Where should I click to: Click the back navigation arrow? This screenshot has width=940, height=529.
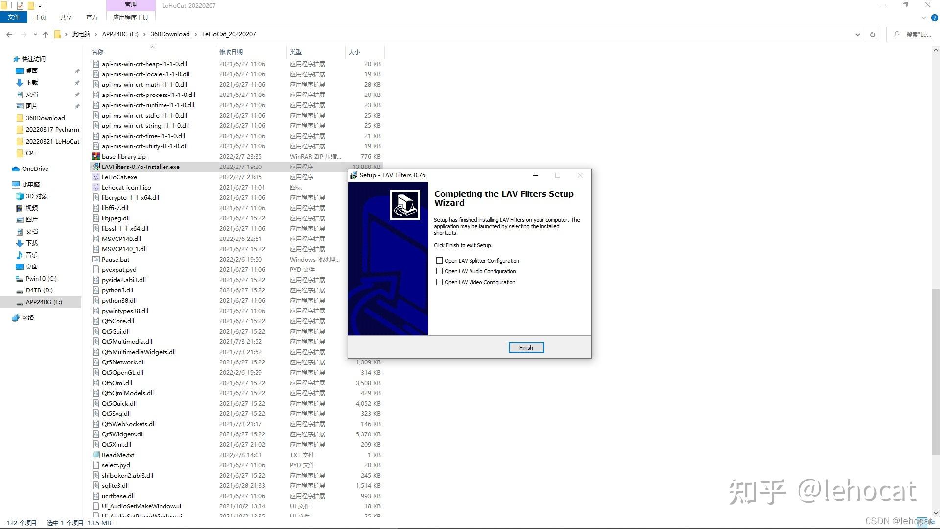9,34
